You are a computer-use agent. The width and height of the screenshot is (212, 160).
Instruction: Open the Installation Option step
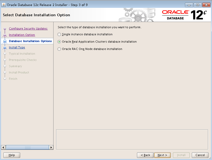point(22,35)
